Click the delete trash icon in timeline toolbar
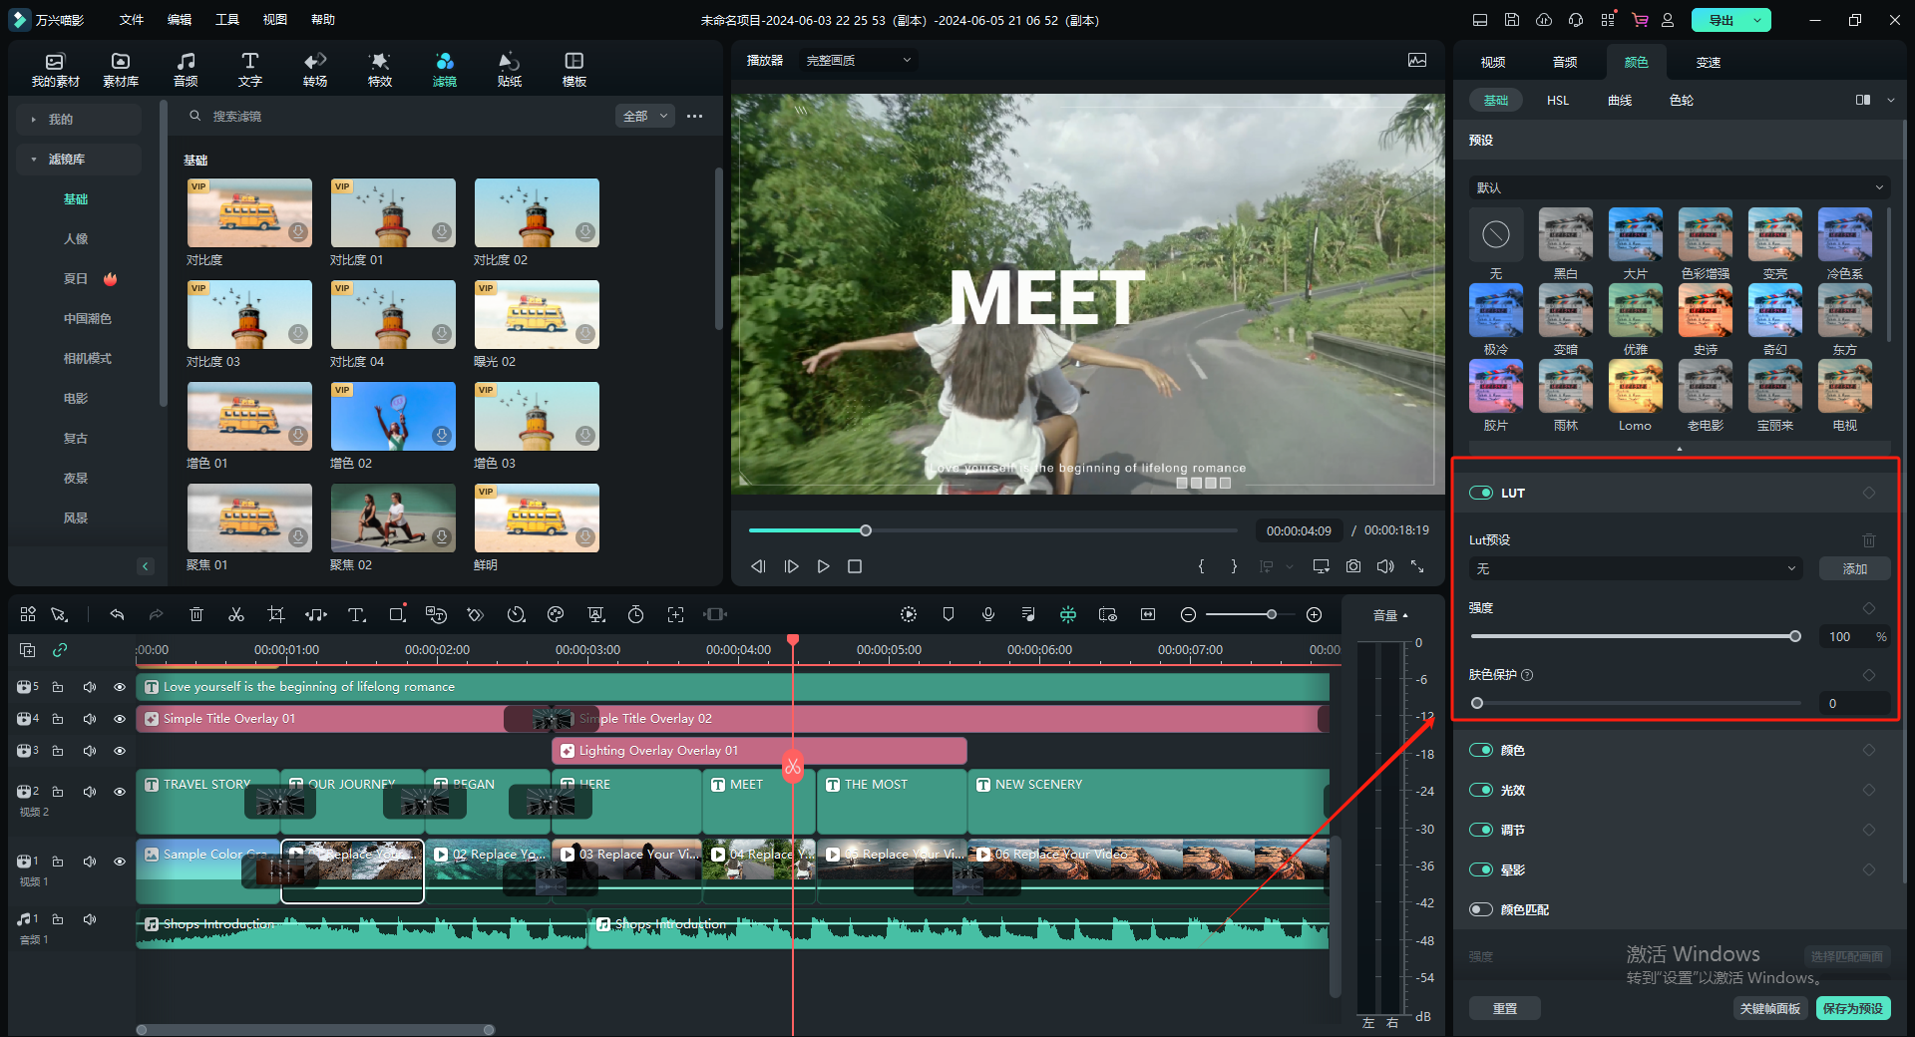Viewport: 1915px width, 1037px height. [196, 614]
